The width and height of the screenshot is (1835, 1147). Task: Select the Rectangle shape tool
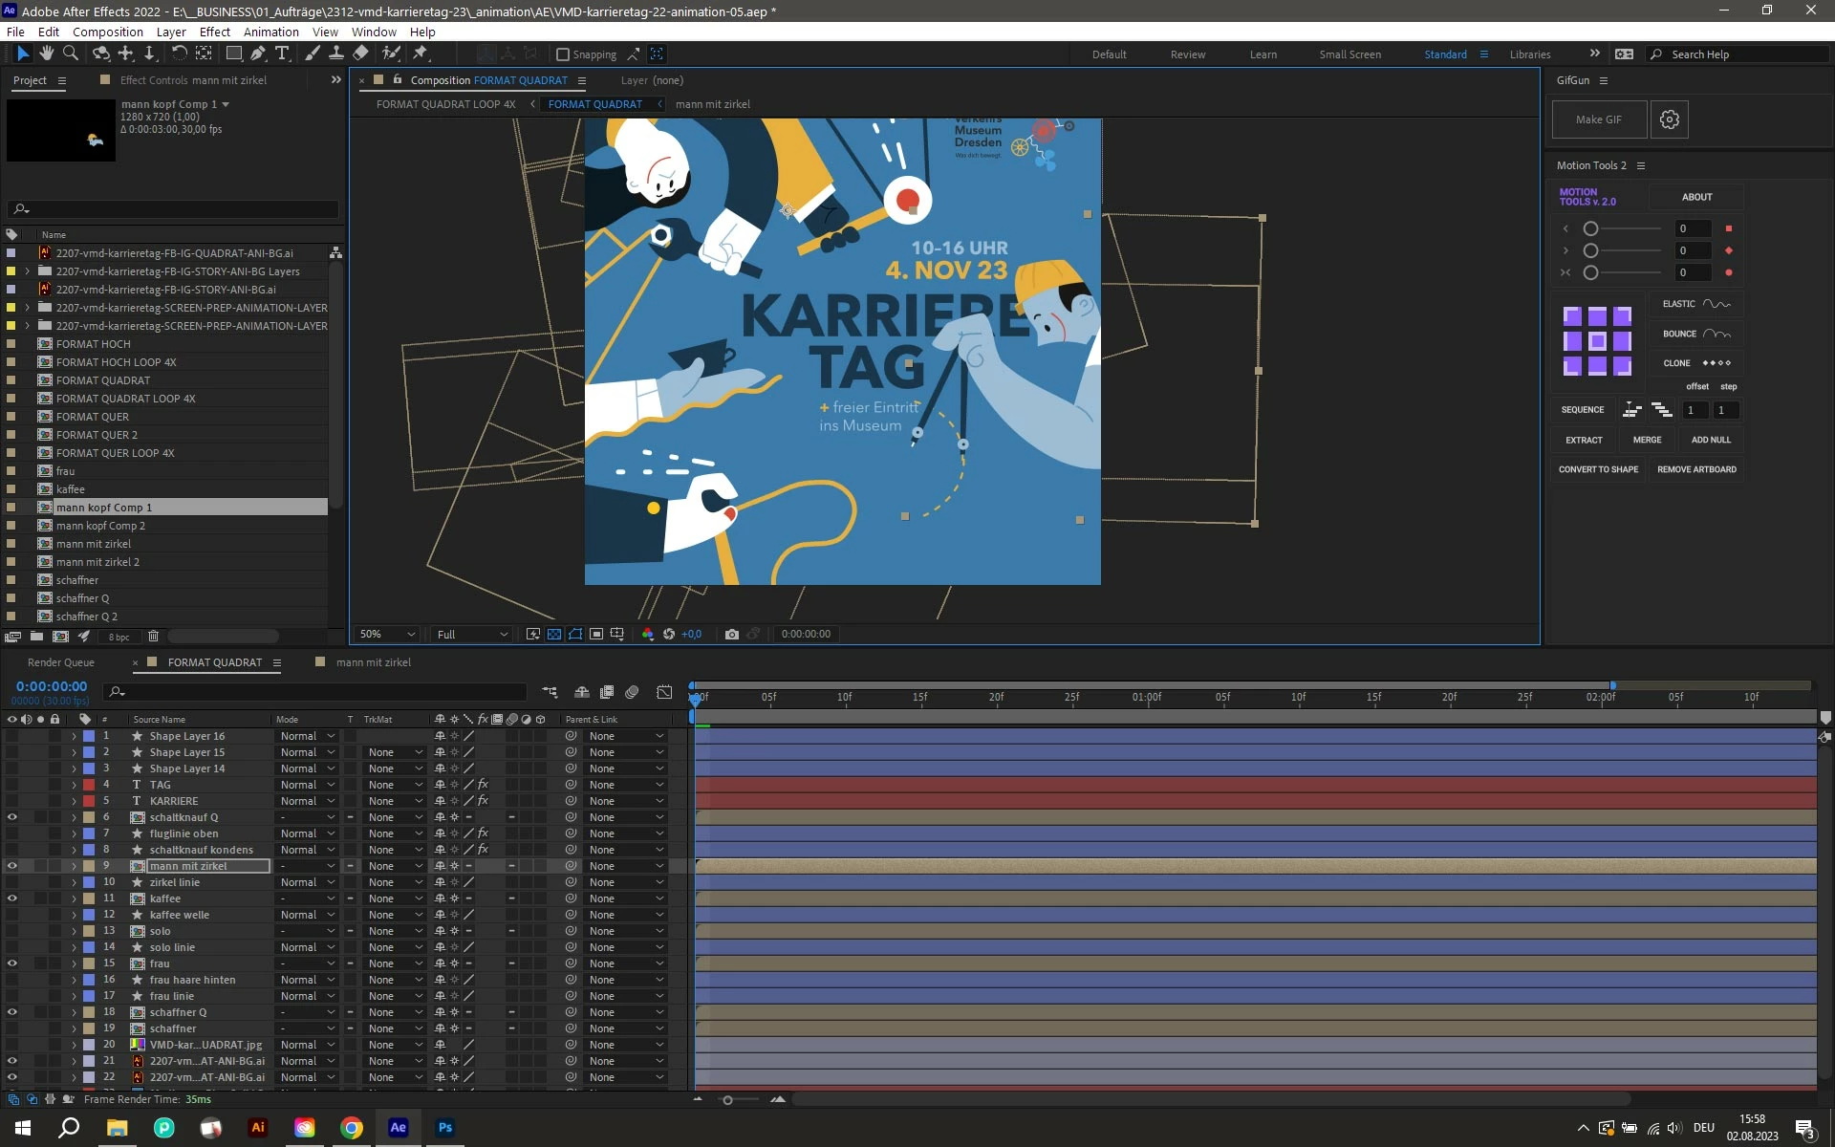[233, 54]
